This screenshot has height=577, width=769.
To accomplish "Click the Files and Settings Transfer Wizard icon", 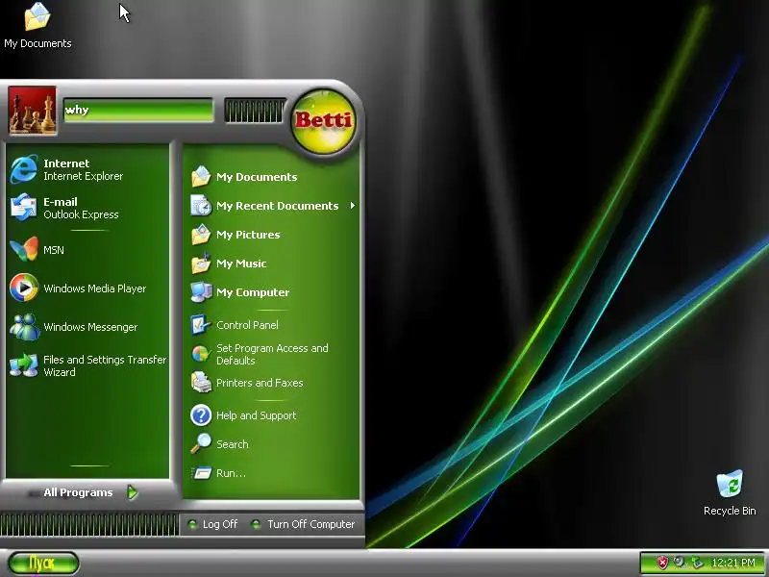I will 23,365.
